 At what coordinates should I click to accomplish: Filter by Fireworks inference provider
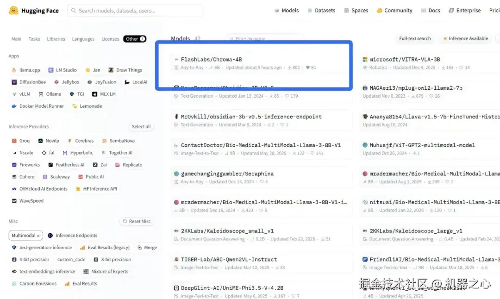click(x=26, y=165)
